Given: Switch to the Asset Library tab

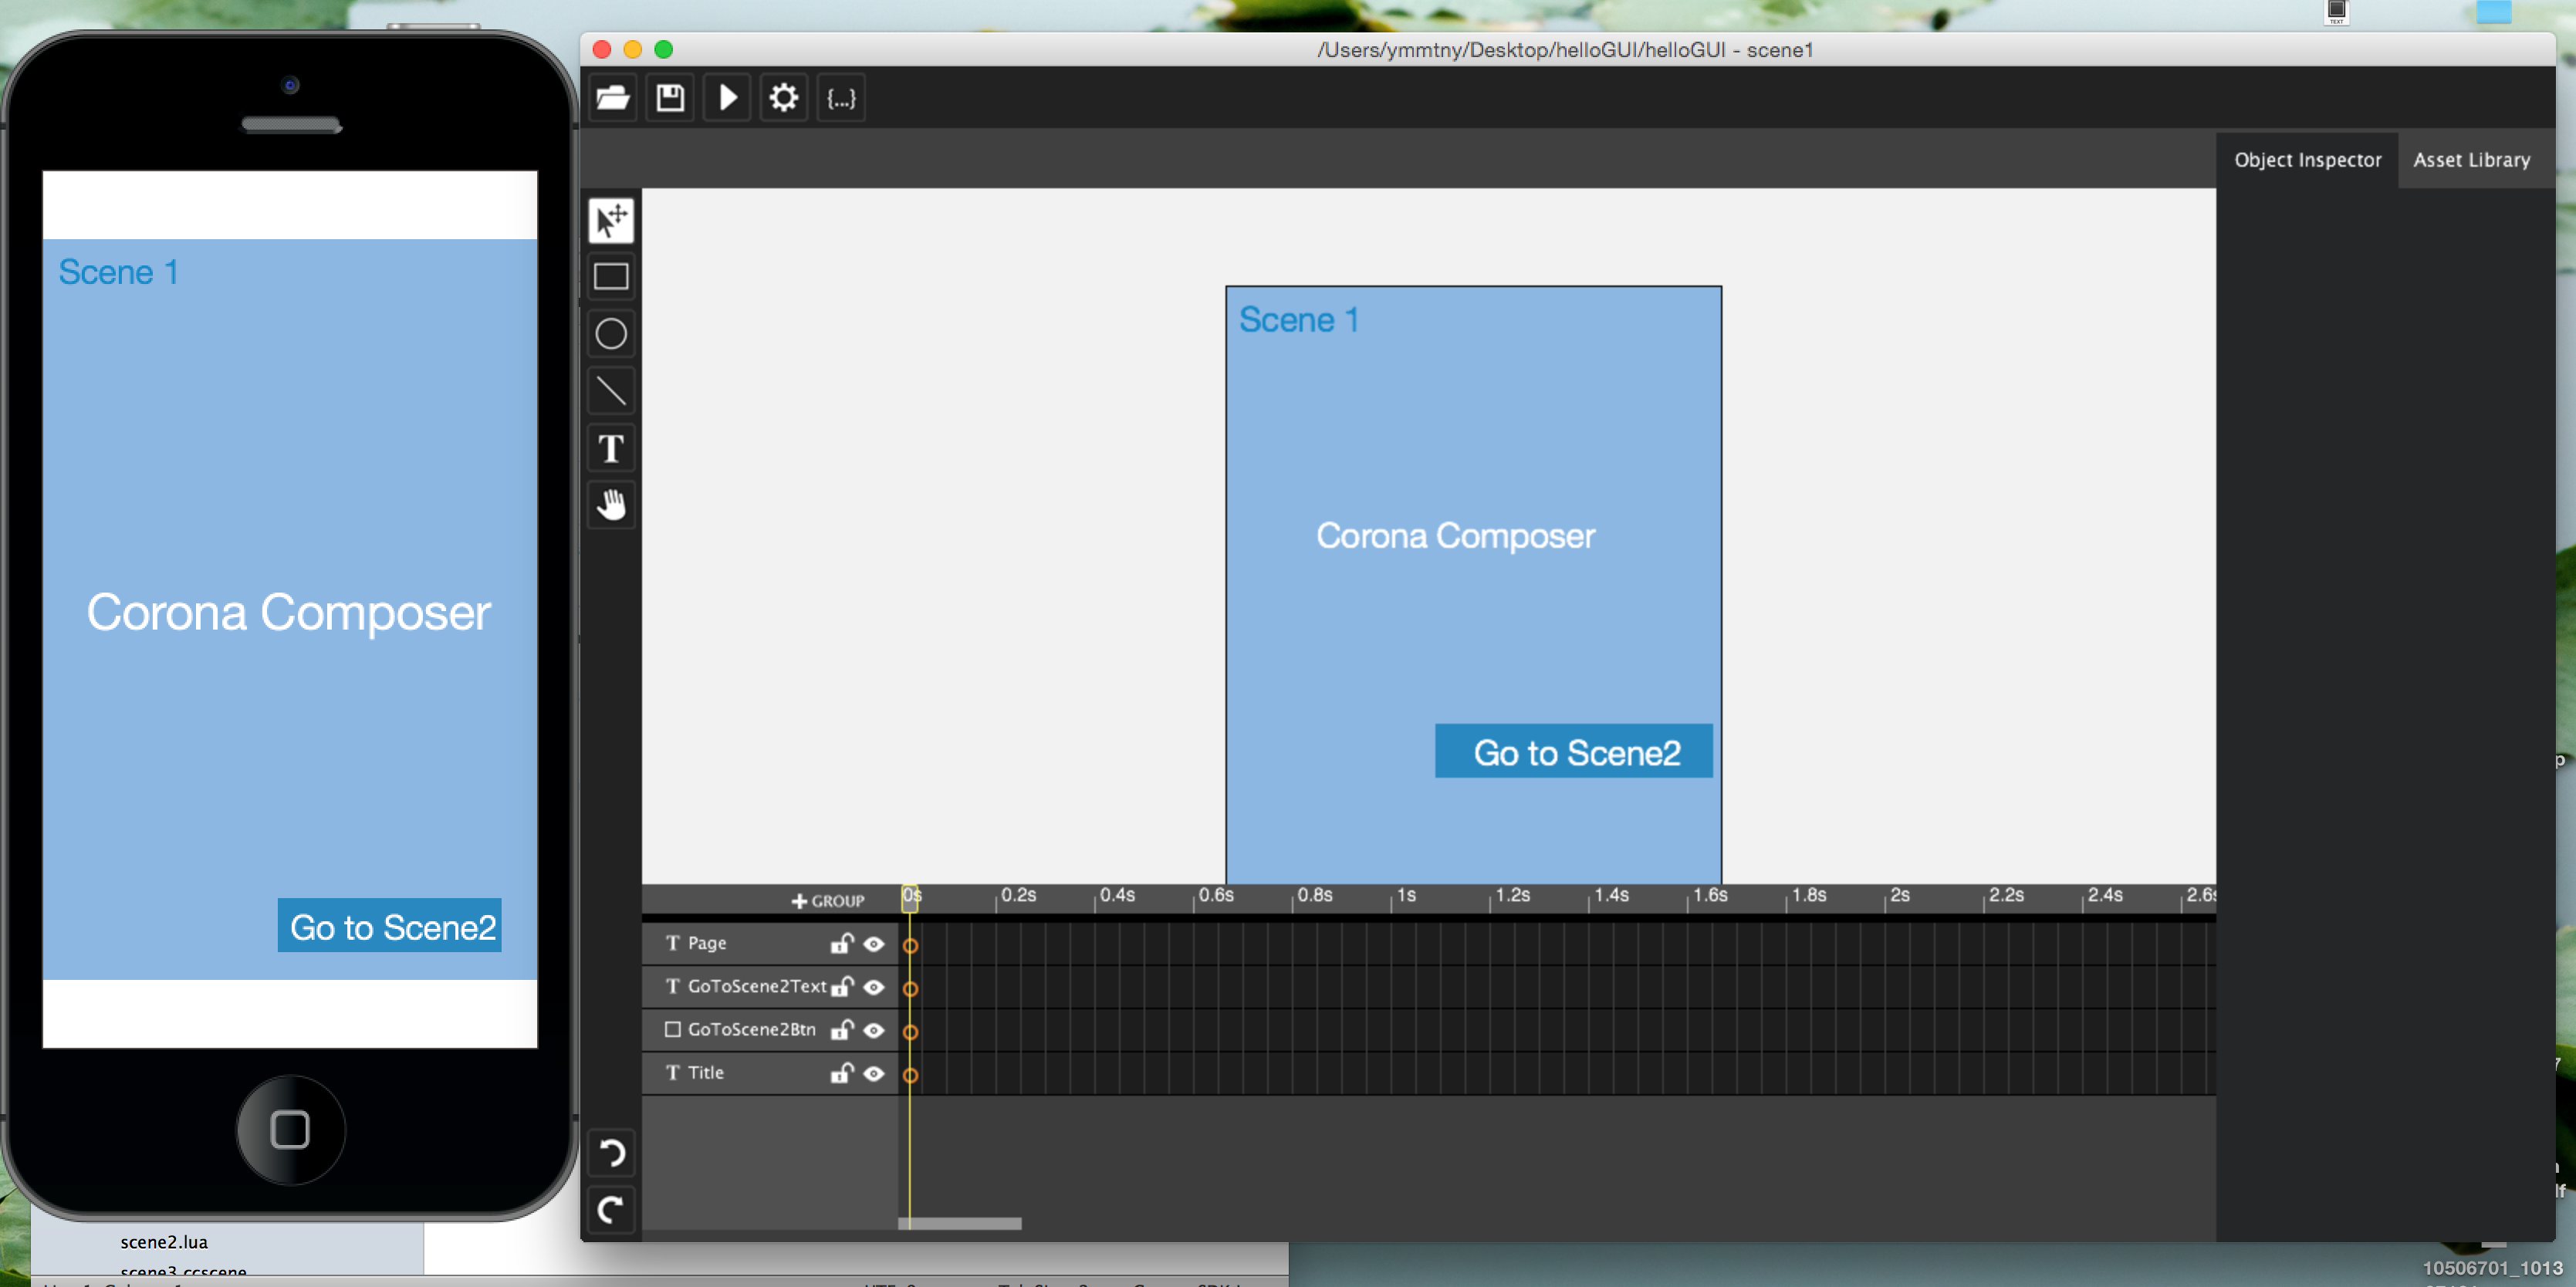Looking at the screenshot, I should [2471, 160].
